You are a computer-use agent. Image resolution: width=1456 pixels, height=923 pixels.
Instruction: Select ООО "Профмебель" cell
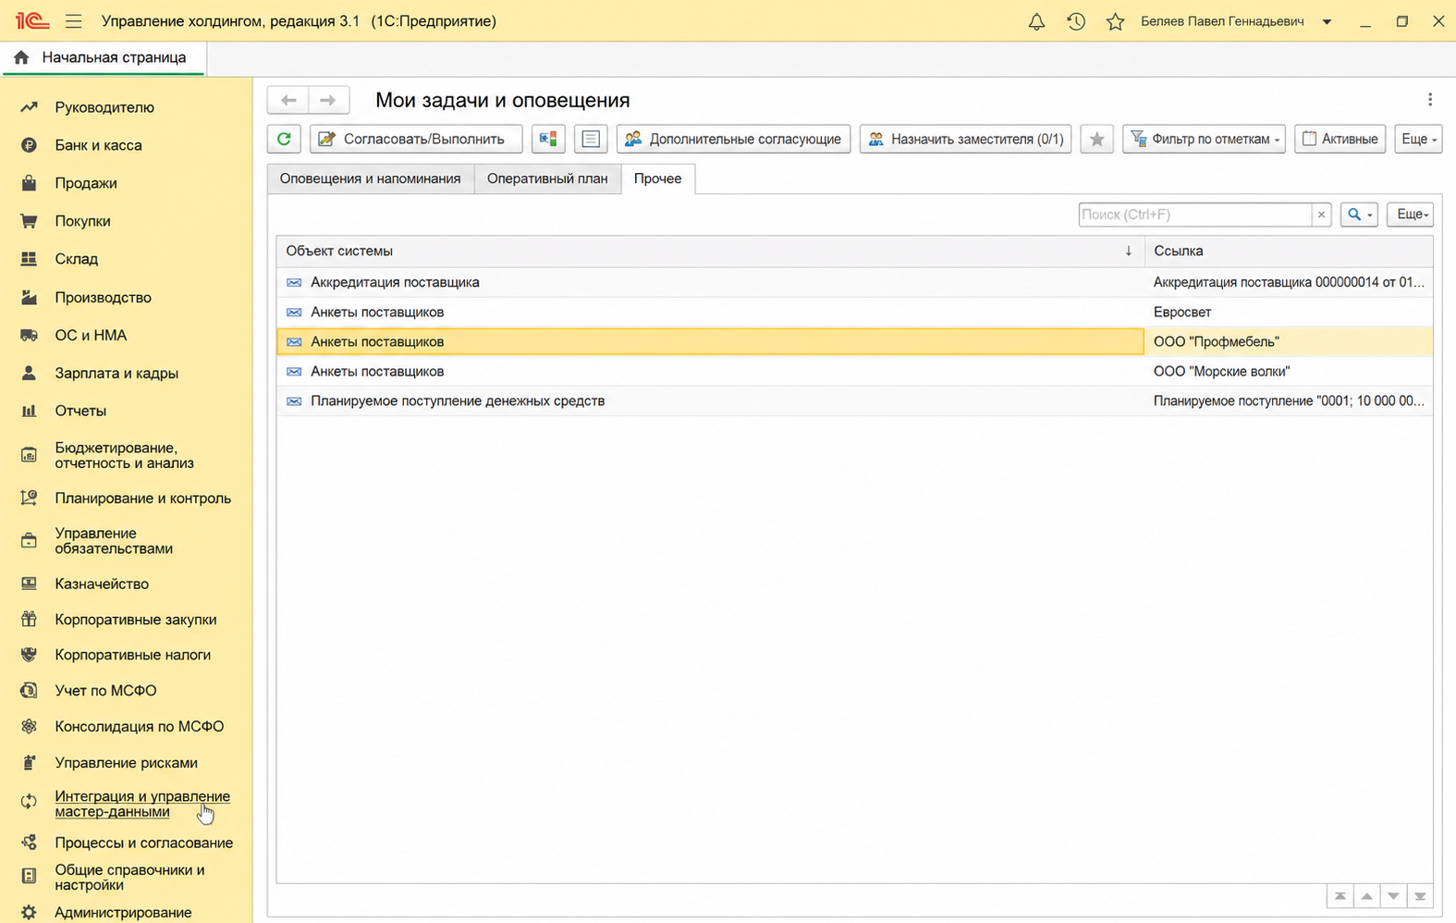click(1289, 341)
